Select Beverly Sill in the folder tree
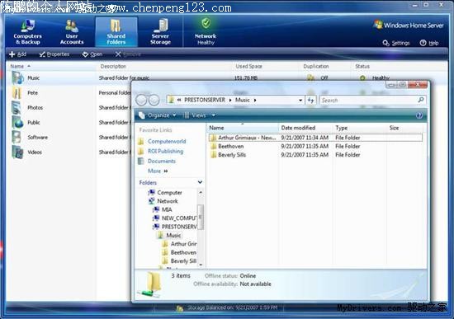The image size is (454, 319). [x=183, y=260]
